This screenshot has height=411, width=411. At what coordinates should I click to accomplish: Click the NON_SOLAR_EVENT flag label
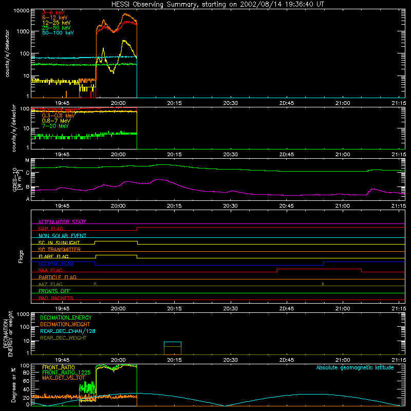click(x=62, y=236)
